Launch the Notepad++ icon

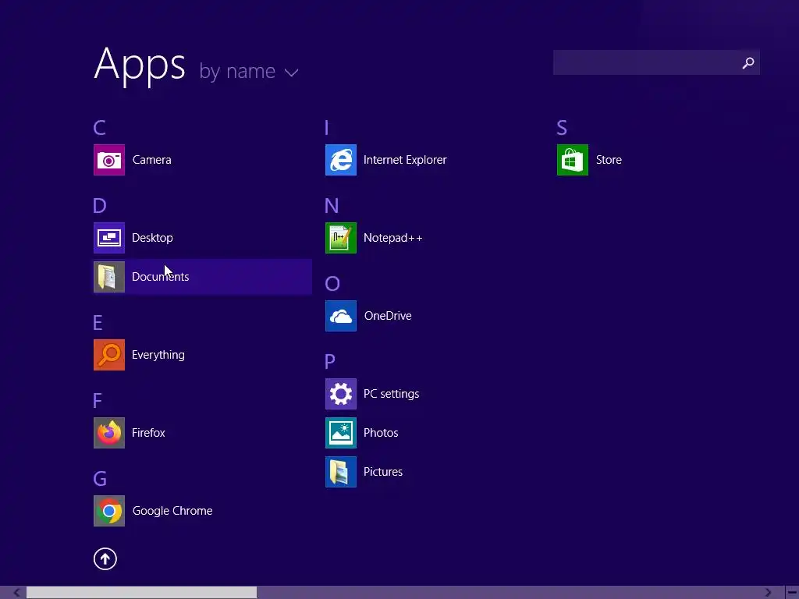pyautogui.click(x=341, y=238)
